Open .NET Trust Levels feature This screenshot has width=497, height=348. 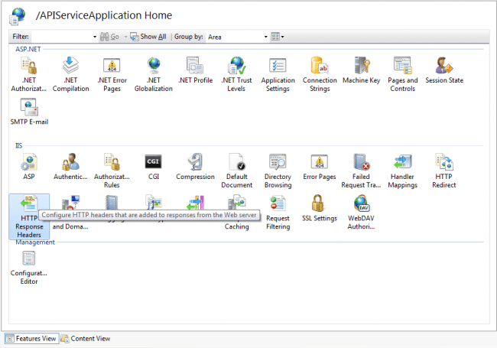(x=236, y=74)
